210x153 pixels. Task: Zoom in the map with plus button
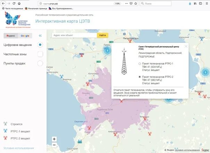point(54,139)
